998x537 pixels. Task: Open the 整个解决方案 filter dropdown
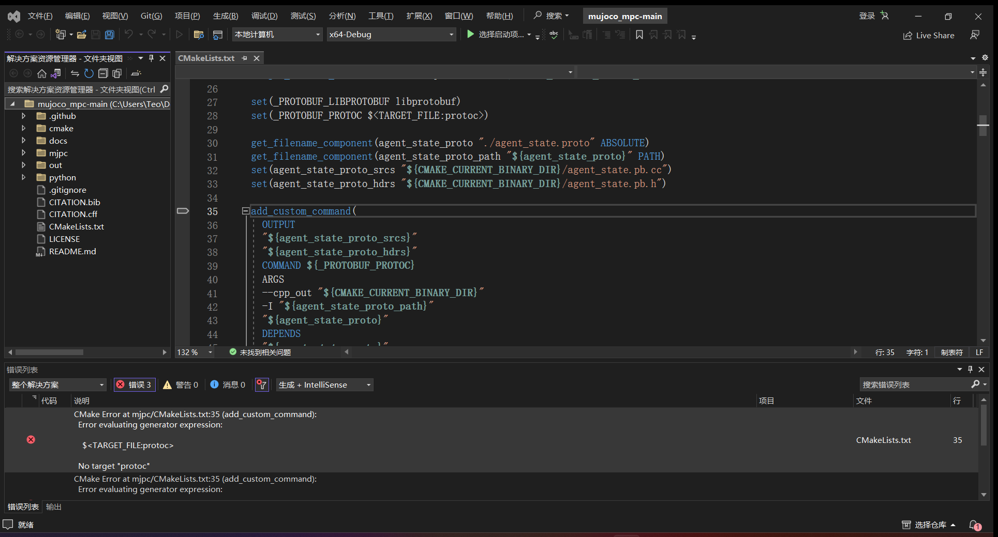[57, 385]
